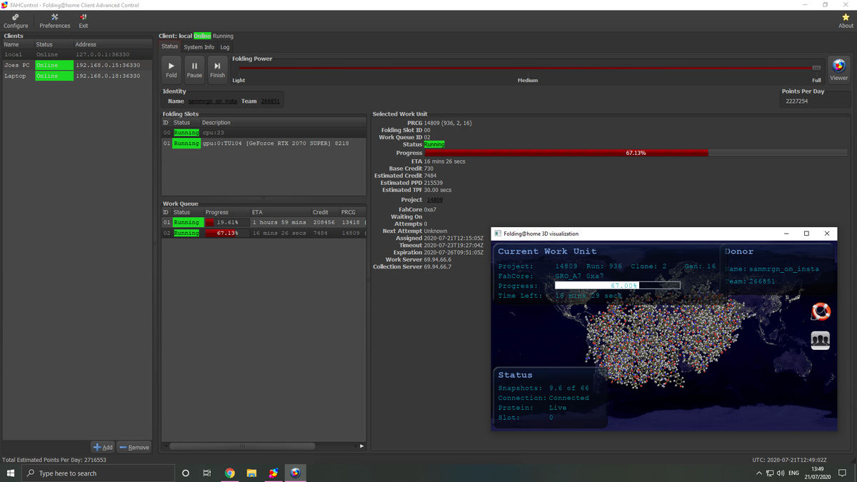Open Task View on the taskbar

[207, 473]
